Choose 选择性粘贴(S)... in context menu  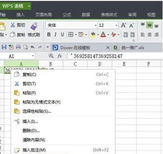(x=63, y=111)
